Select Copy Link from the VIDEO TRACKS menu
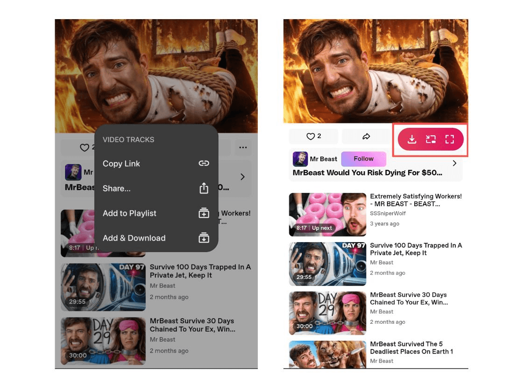This screenshot has width=530, height=390. [121, 163]
